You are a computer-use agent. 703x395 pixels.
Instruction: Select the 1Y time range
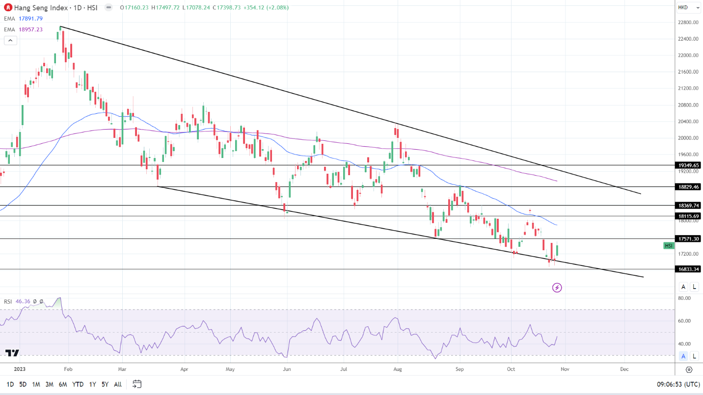point(92,384)
